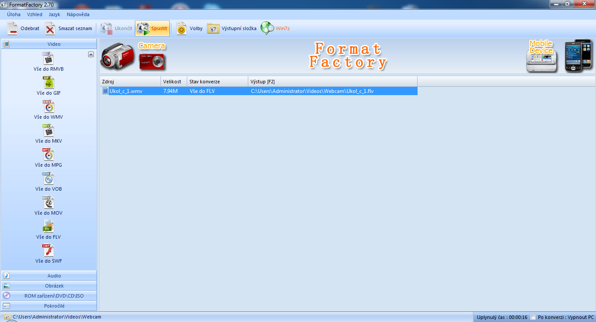Expand the Pokročilé category panel
Image resolution: width=596 pixels, height=322 pixels.
[x=49, y=306]
